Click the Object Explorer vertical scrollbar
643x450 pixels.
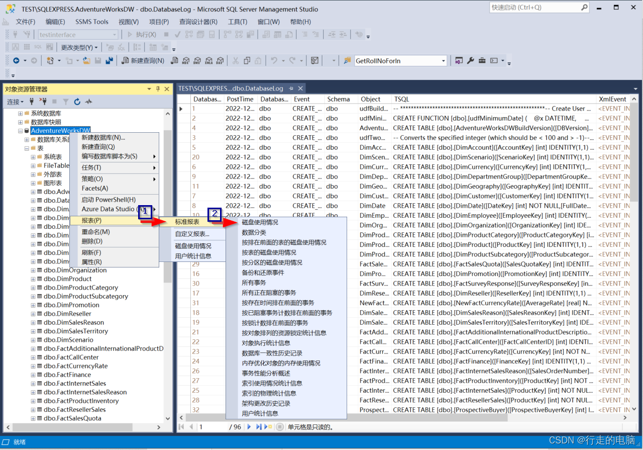(x=167, y=265)
